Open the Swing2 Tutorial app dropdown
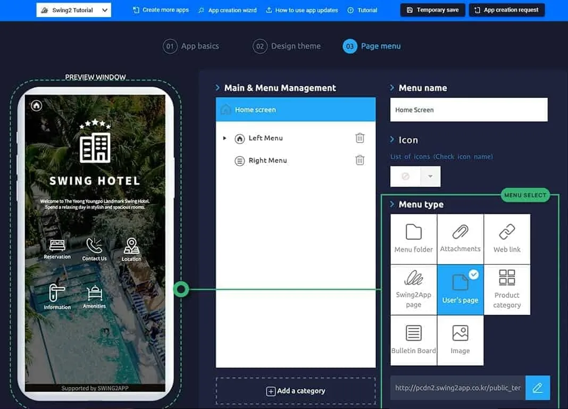The height and width of the screenshot is (409, 568). tap(74, 10)
